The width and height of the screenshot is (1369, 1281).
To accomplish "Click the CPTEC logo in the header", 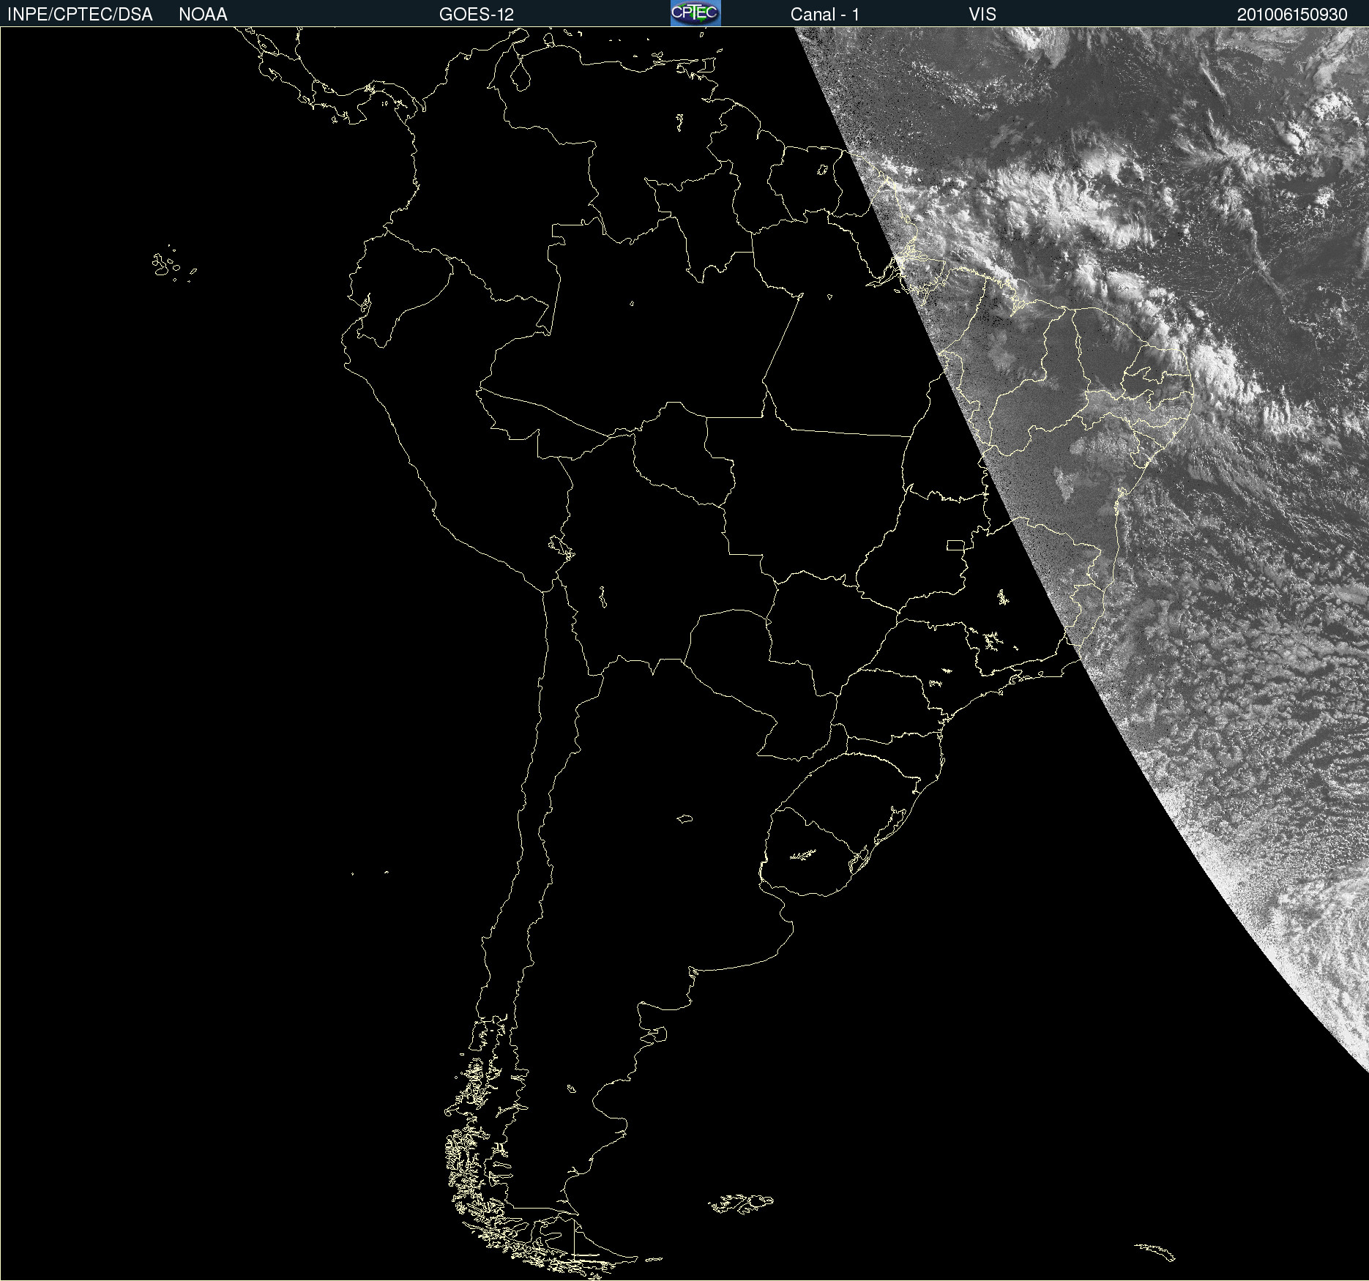I will click(695, 13).
